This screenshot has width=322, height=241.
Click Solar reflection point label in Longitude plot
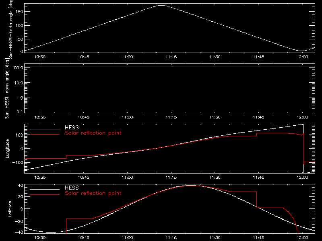93,133
